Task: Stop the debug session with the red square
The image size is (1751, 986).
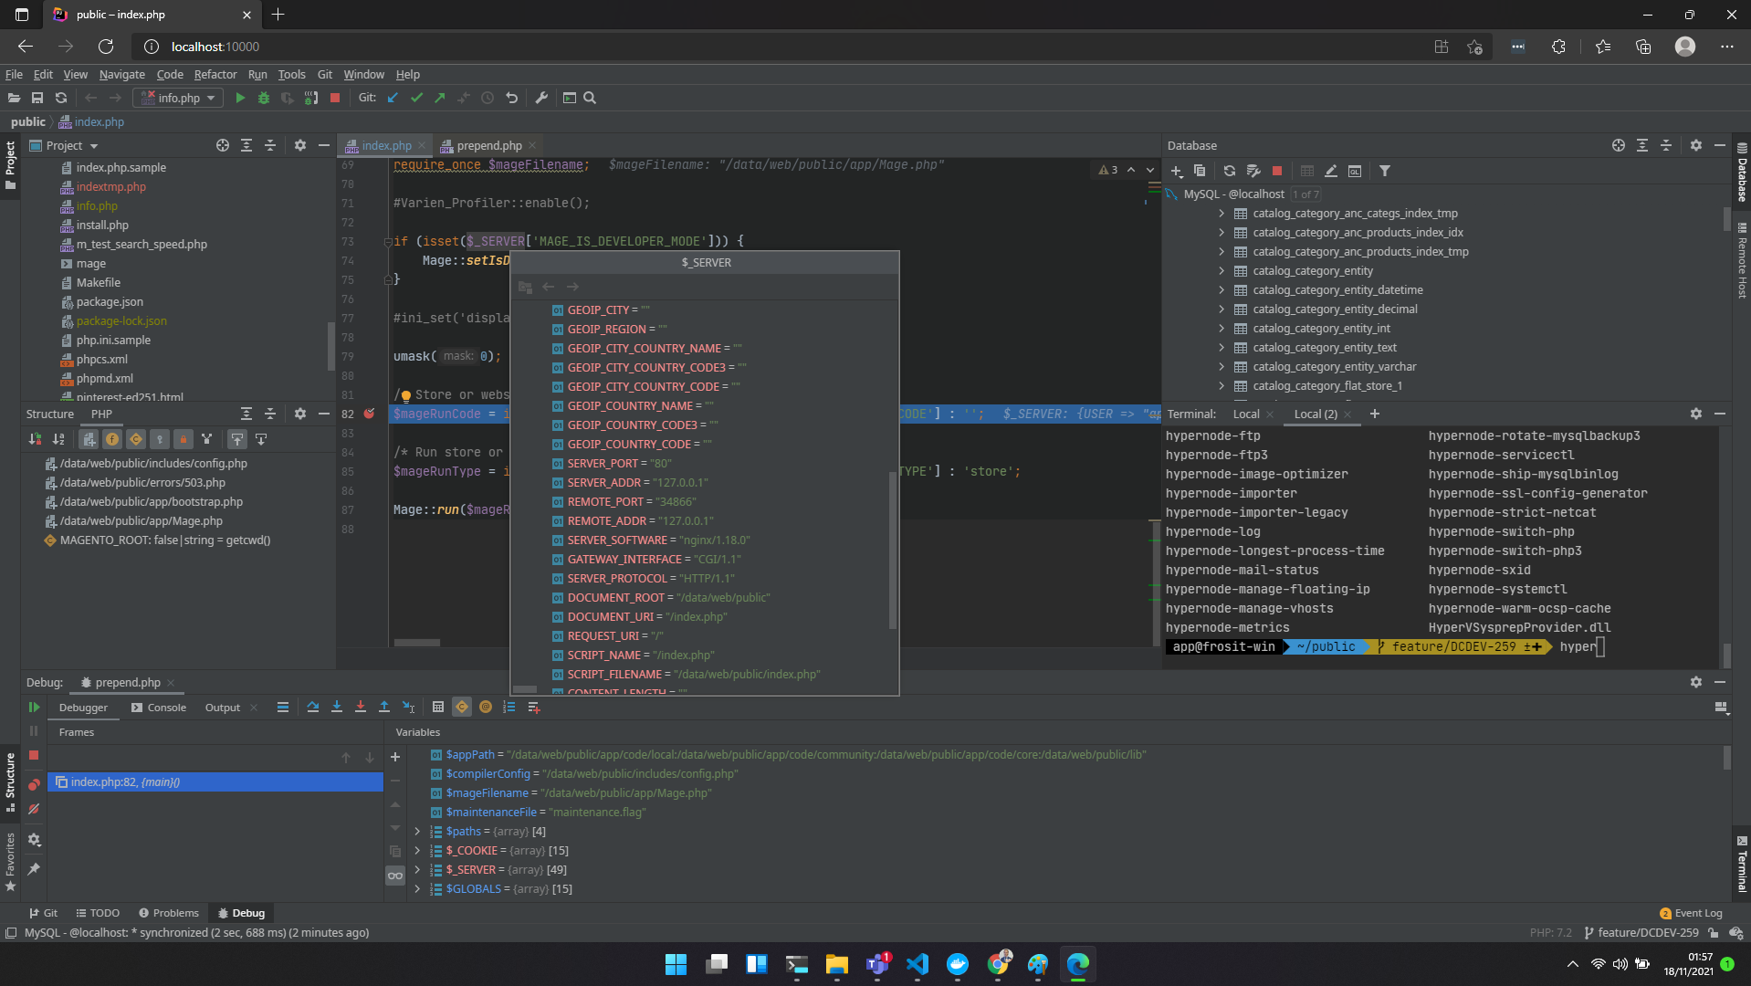Action: tap(34, 755)
